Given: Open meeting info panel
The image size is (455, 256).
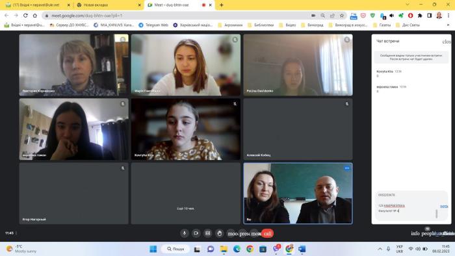Looking at the screenshot, I should tap(415, 233).
